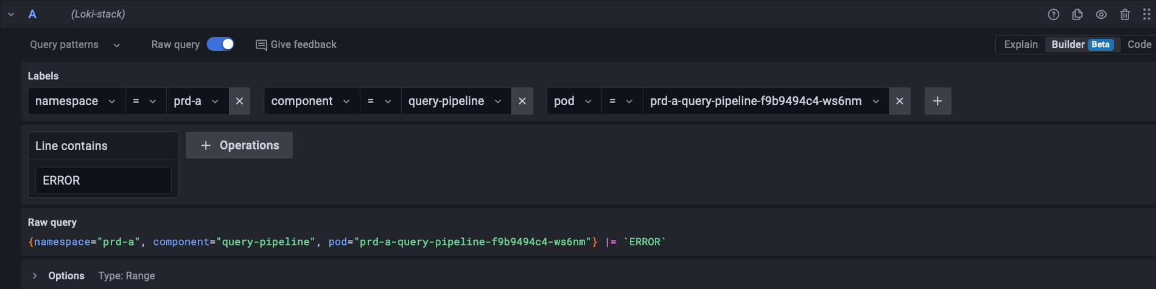Open the namespace label name dropdown
The width and height of the screenshot is (1156, 289).
coord(75,101)
